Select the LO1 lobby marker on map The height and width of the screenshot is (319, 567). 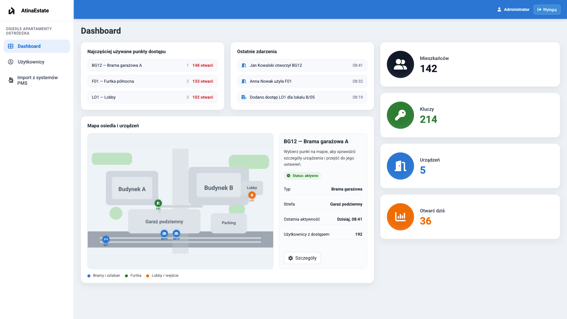(x=252, y=195)
